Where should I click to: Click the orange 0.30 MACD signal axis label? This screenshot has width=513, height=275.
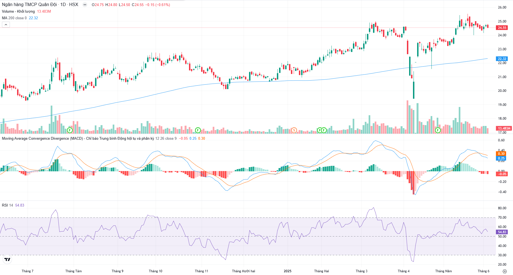tap(501, 154)
